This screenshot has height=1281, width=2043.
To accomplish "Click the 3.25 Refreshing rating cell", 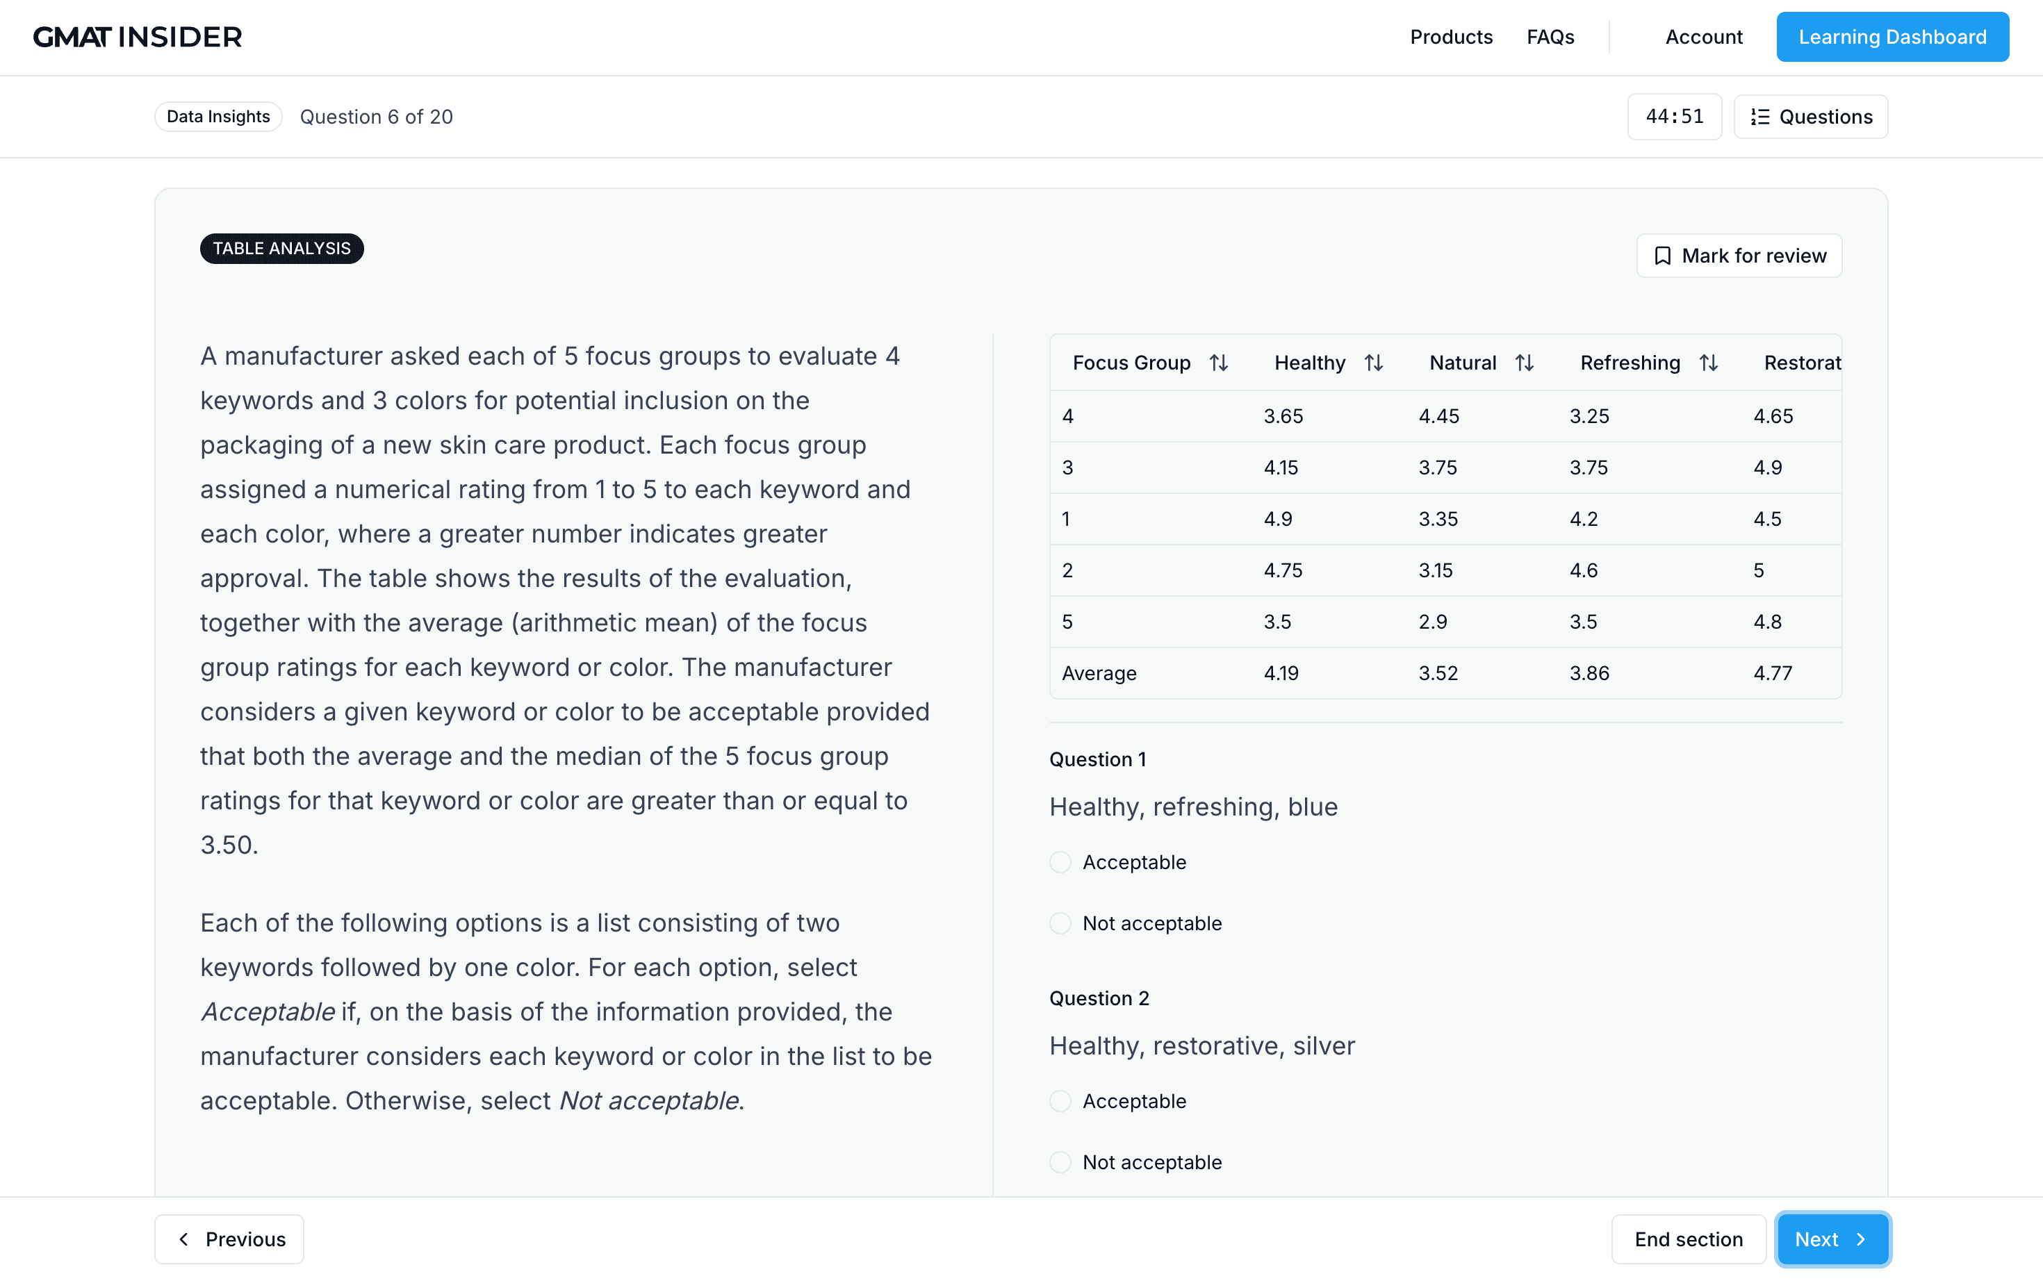I will click(1589, 416).
